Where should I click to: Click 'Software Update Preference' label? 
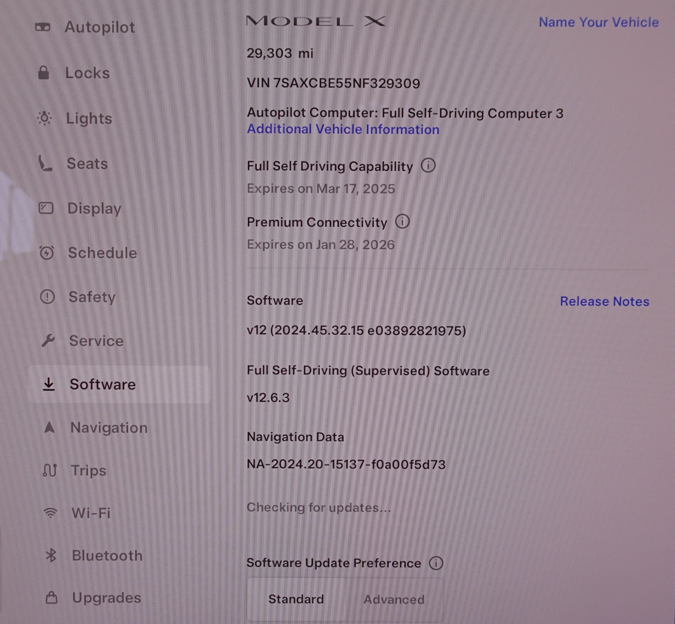click(x=334, y=563)
